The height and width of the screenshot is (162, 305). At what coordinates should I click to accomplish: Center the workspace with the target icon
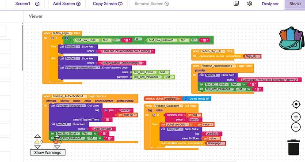point(296,104)
